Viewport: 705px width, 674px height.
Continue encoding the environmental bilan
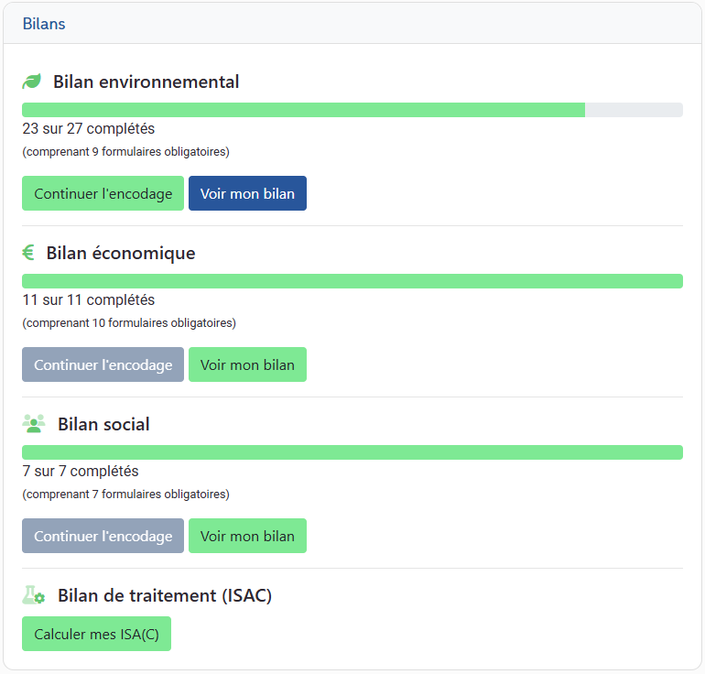[103, 193]
